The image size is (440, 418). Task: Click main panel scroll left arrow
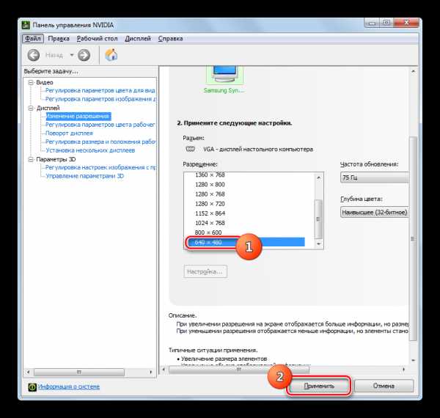point(164,370)
